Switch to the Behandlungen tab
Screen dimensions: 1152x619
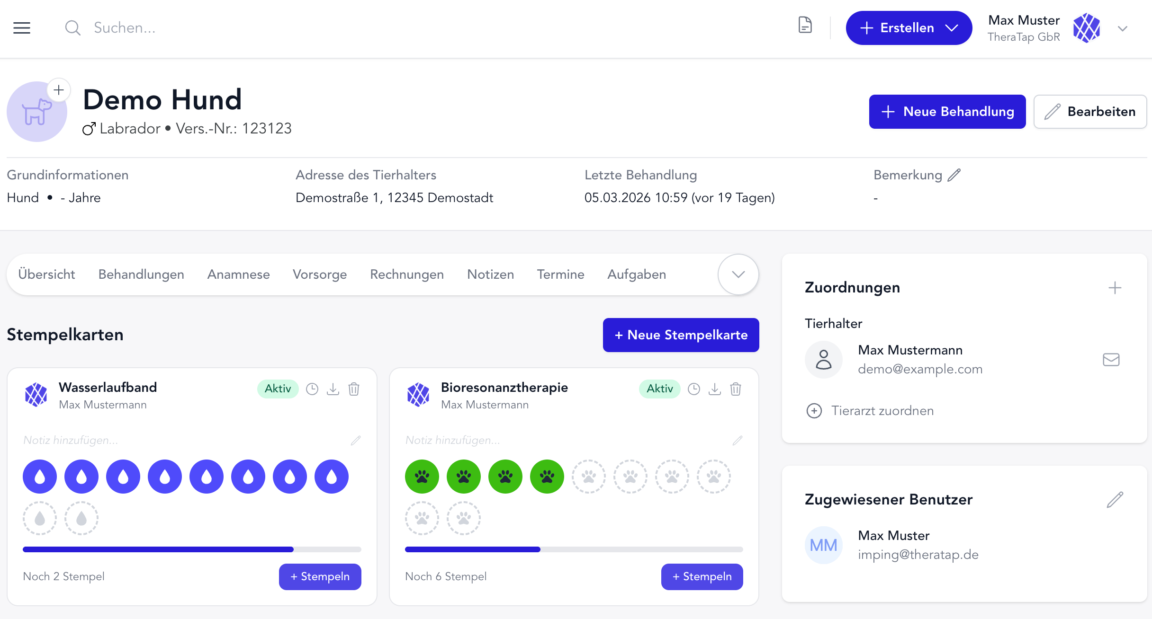click(x=141, y=274)
